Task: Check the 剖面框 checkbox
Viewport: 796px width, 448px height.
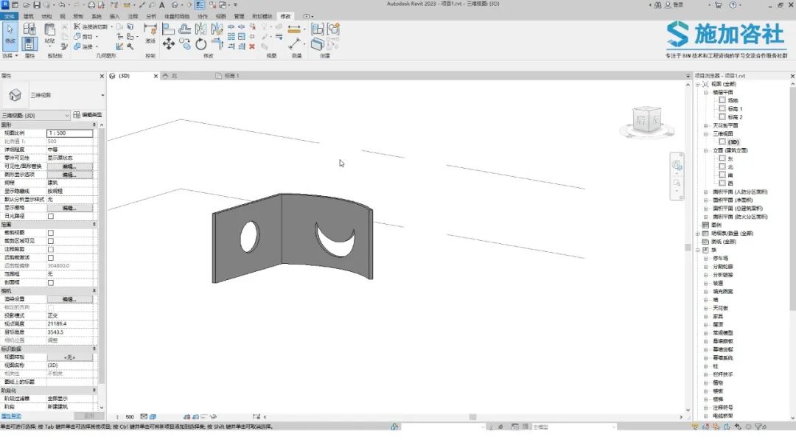Action: coord(51,281)
